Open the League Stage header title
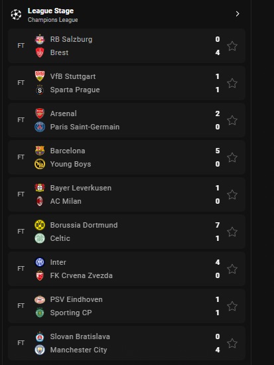 [50, 11]
